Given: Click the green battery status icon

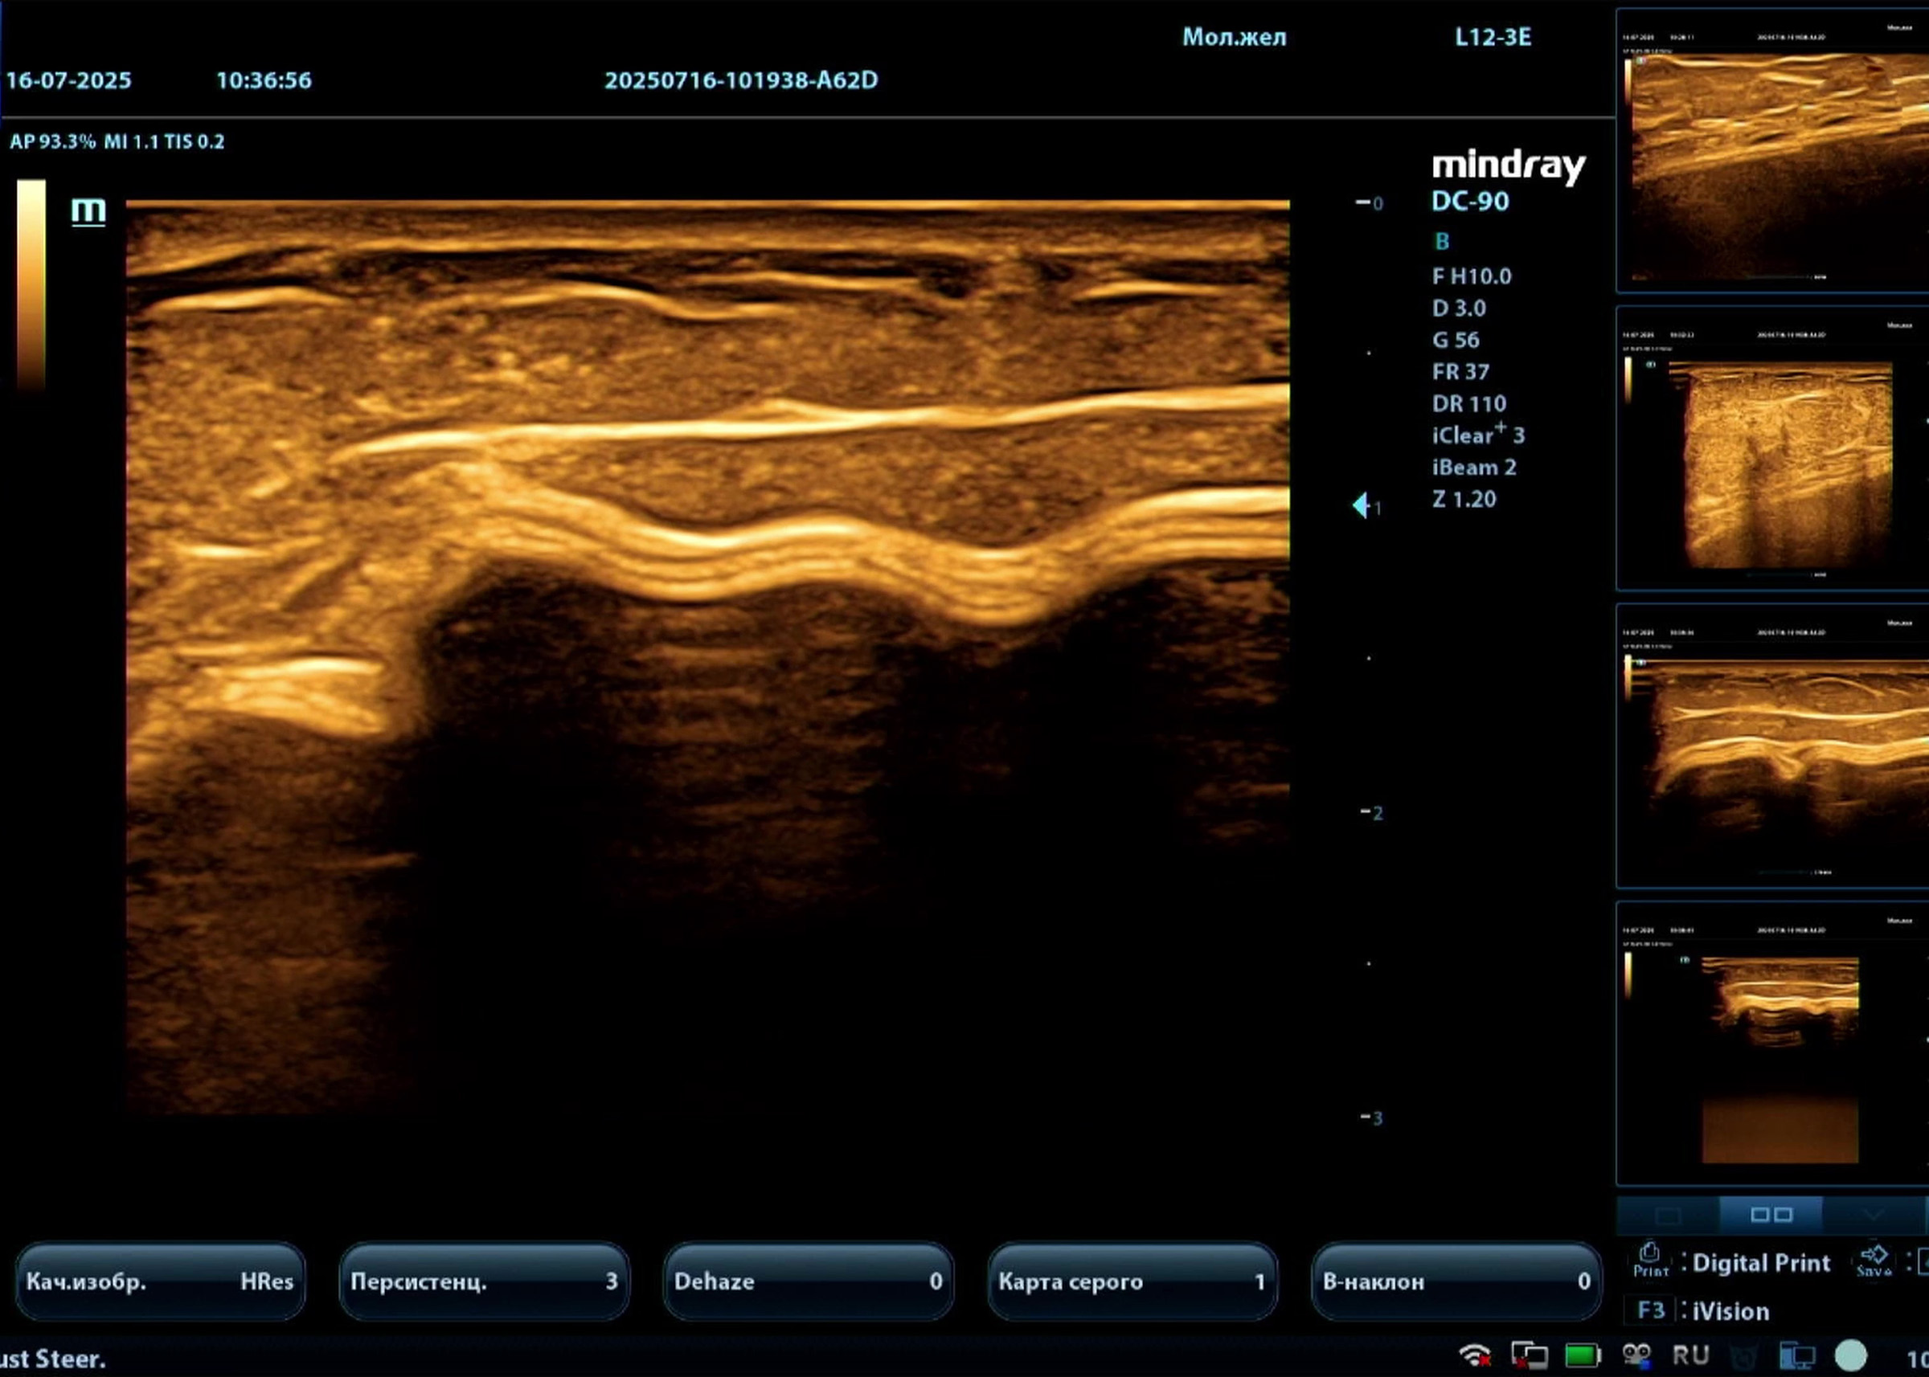Looking at the screenshot, I should [x=1581, y=1355].
